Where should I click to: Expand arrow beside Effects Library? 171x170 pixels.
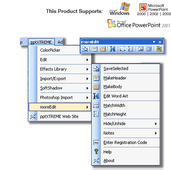[87, 69]
